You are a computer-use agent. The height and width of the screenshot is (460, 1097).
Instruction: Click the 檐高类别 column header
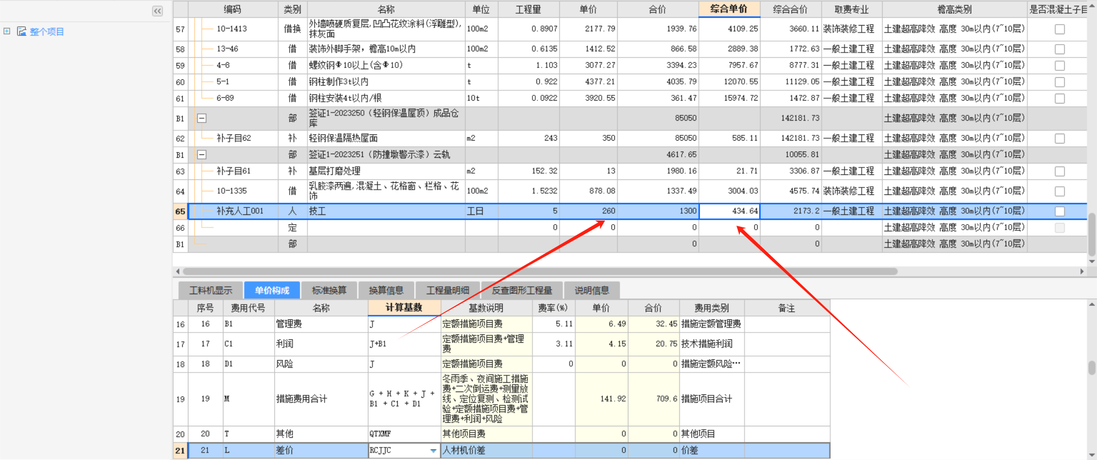(954, 9)
